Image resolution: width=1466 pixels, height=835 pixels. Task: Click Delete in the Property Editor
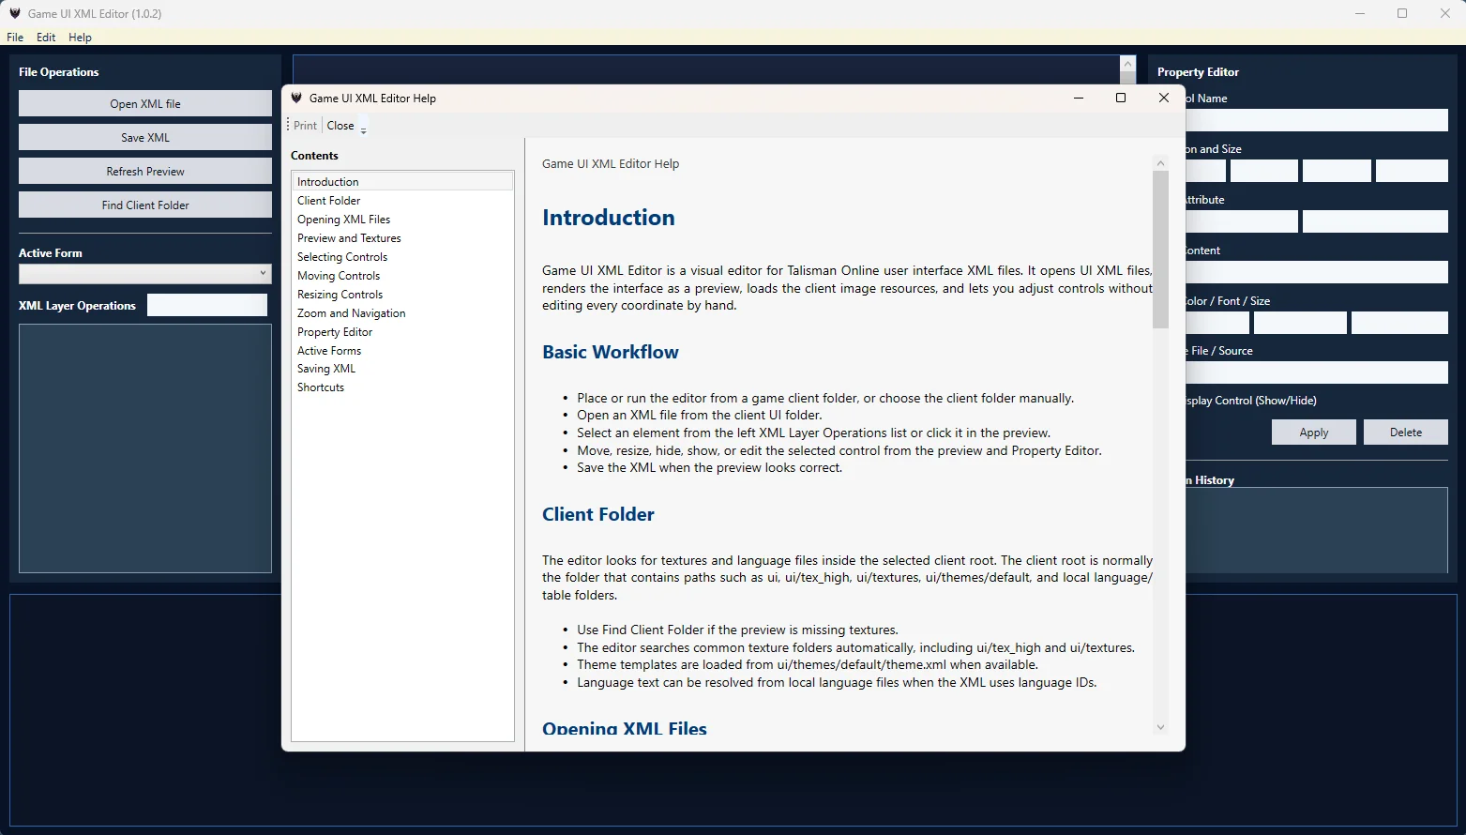pyautogui.click(x=1406, y=433)
